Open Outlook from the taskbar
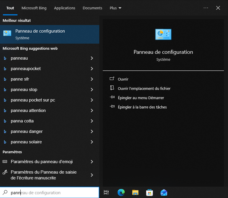Viewport: 228px width, 198px height. [x=164, y=193]
